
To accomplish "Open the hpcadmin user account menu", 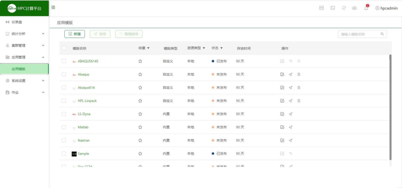I will click(386, 8).
